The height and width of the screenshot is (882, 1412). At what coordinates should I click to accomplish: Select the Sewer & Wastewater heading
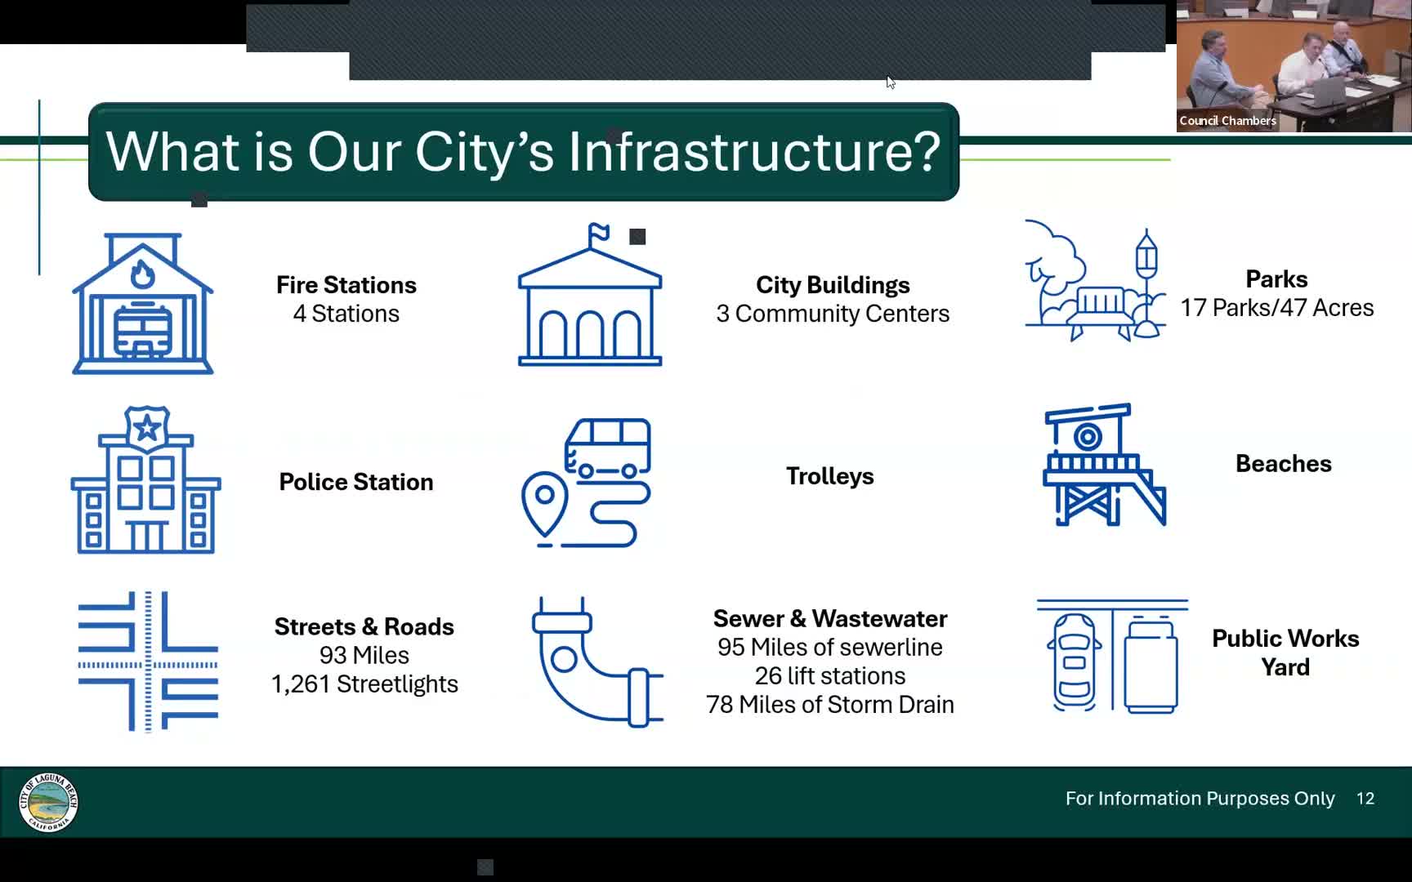click(x=830, y=618)
